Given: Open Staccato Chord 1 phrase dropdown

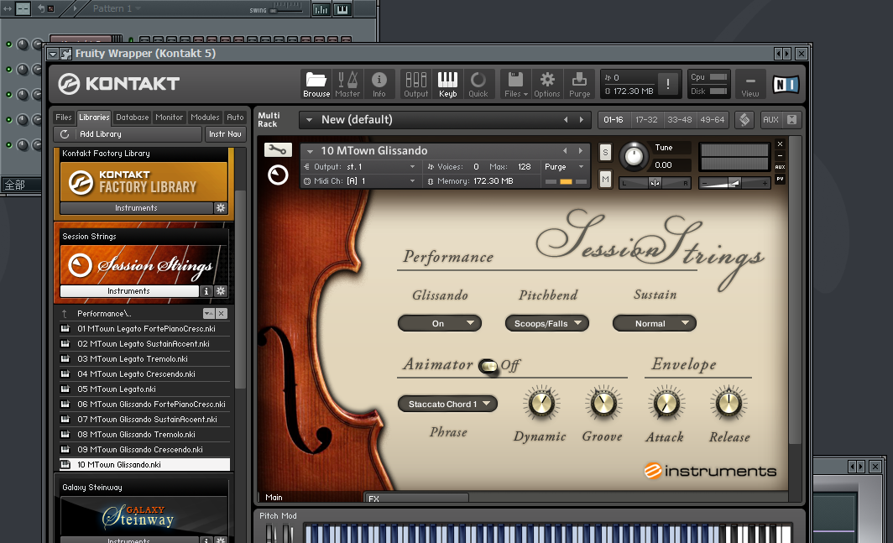Looking at the screenshot, I should click(447, 404).
